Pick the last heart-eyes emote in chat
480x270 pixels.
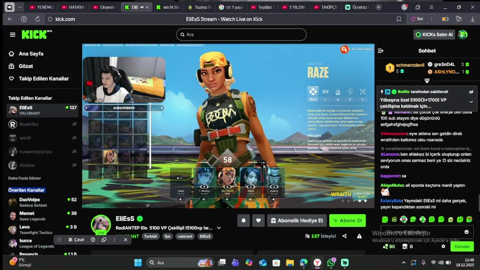469,219
